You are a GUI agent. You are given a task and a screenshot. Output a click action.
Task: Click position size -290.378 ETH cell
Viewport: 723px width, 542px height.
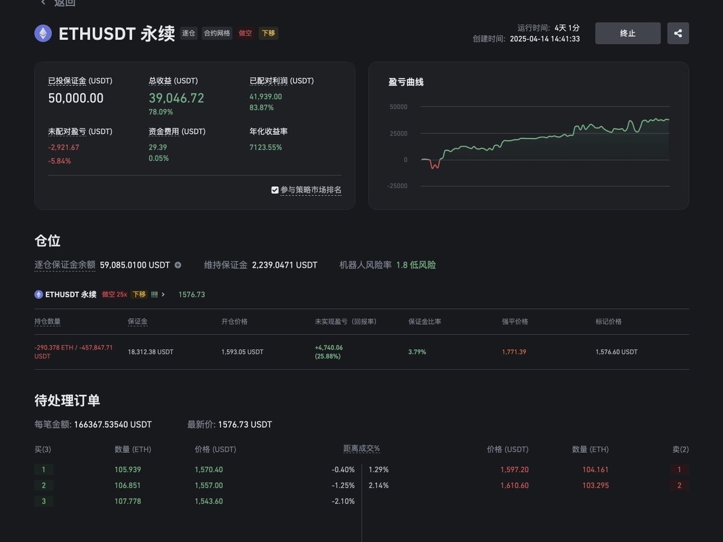[74, 352]
